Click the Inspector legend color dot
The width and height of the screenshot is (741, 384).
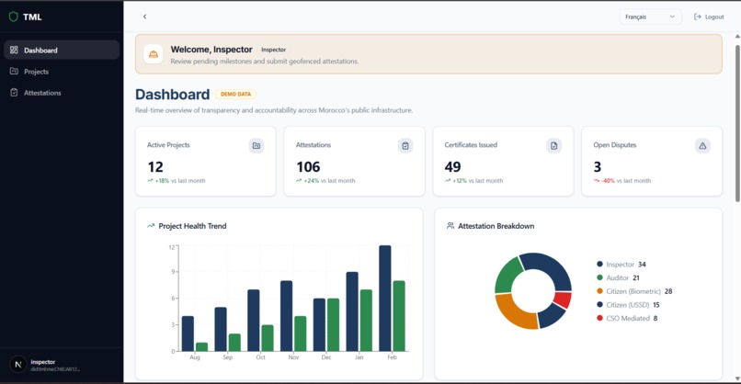point(599,264)
